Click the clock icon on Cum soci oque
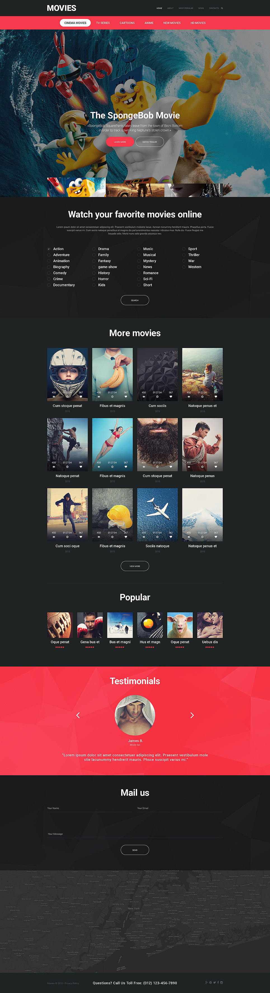The width and height of the screenshot is (270, 993). click(x=67, y=537)
